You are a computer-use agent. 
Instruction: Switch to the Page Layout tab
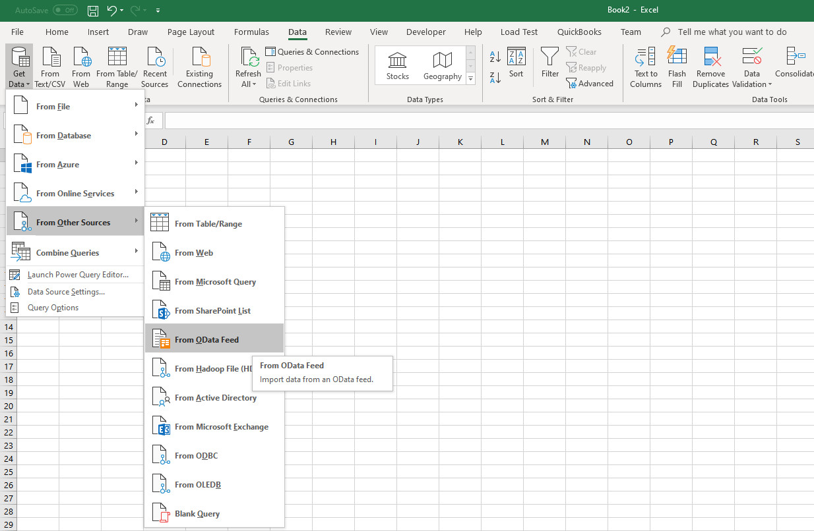[191, 32]
